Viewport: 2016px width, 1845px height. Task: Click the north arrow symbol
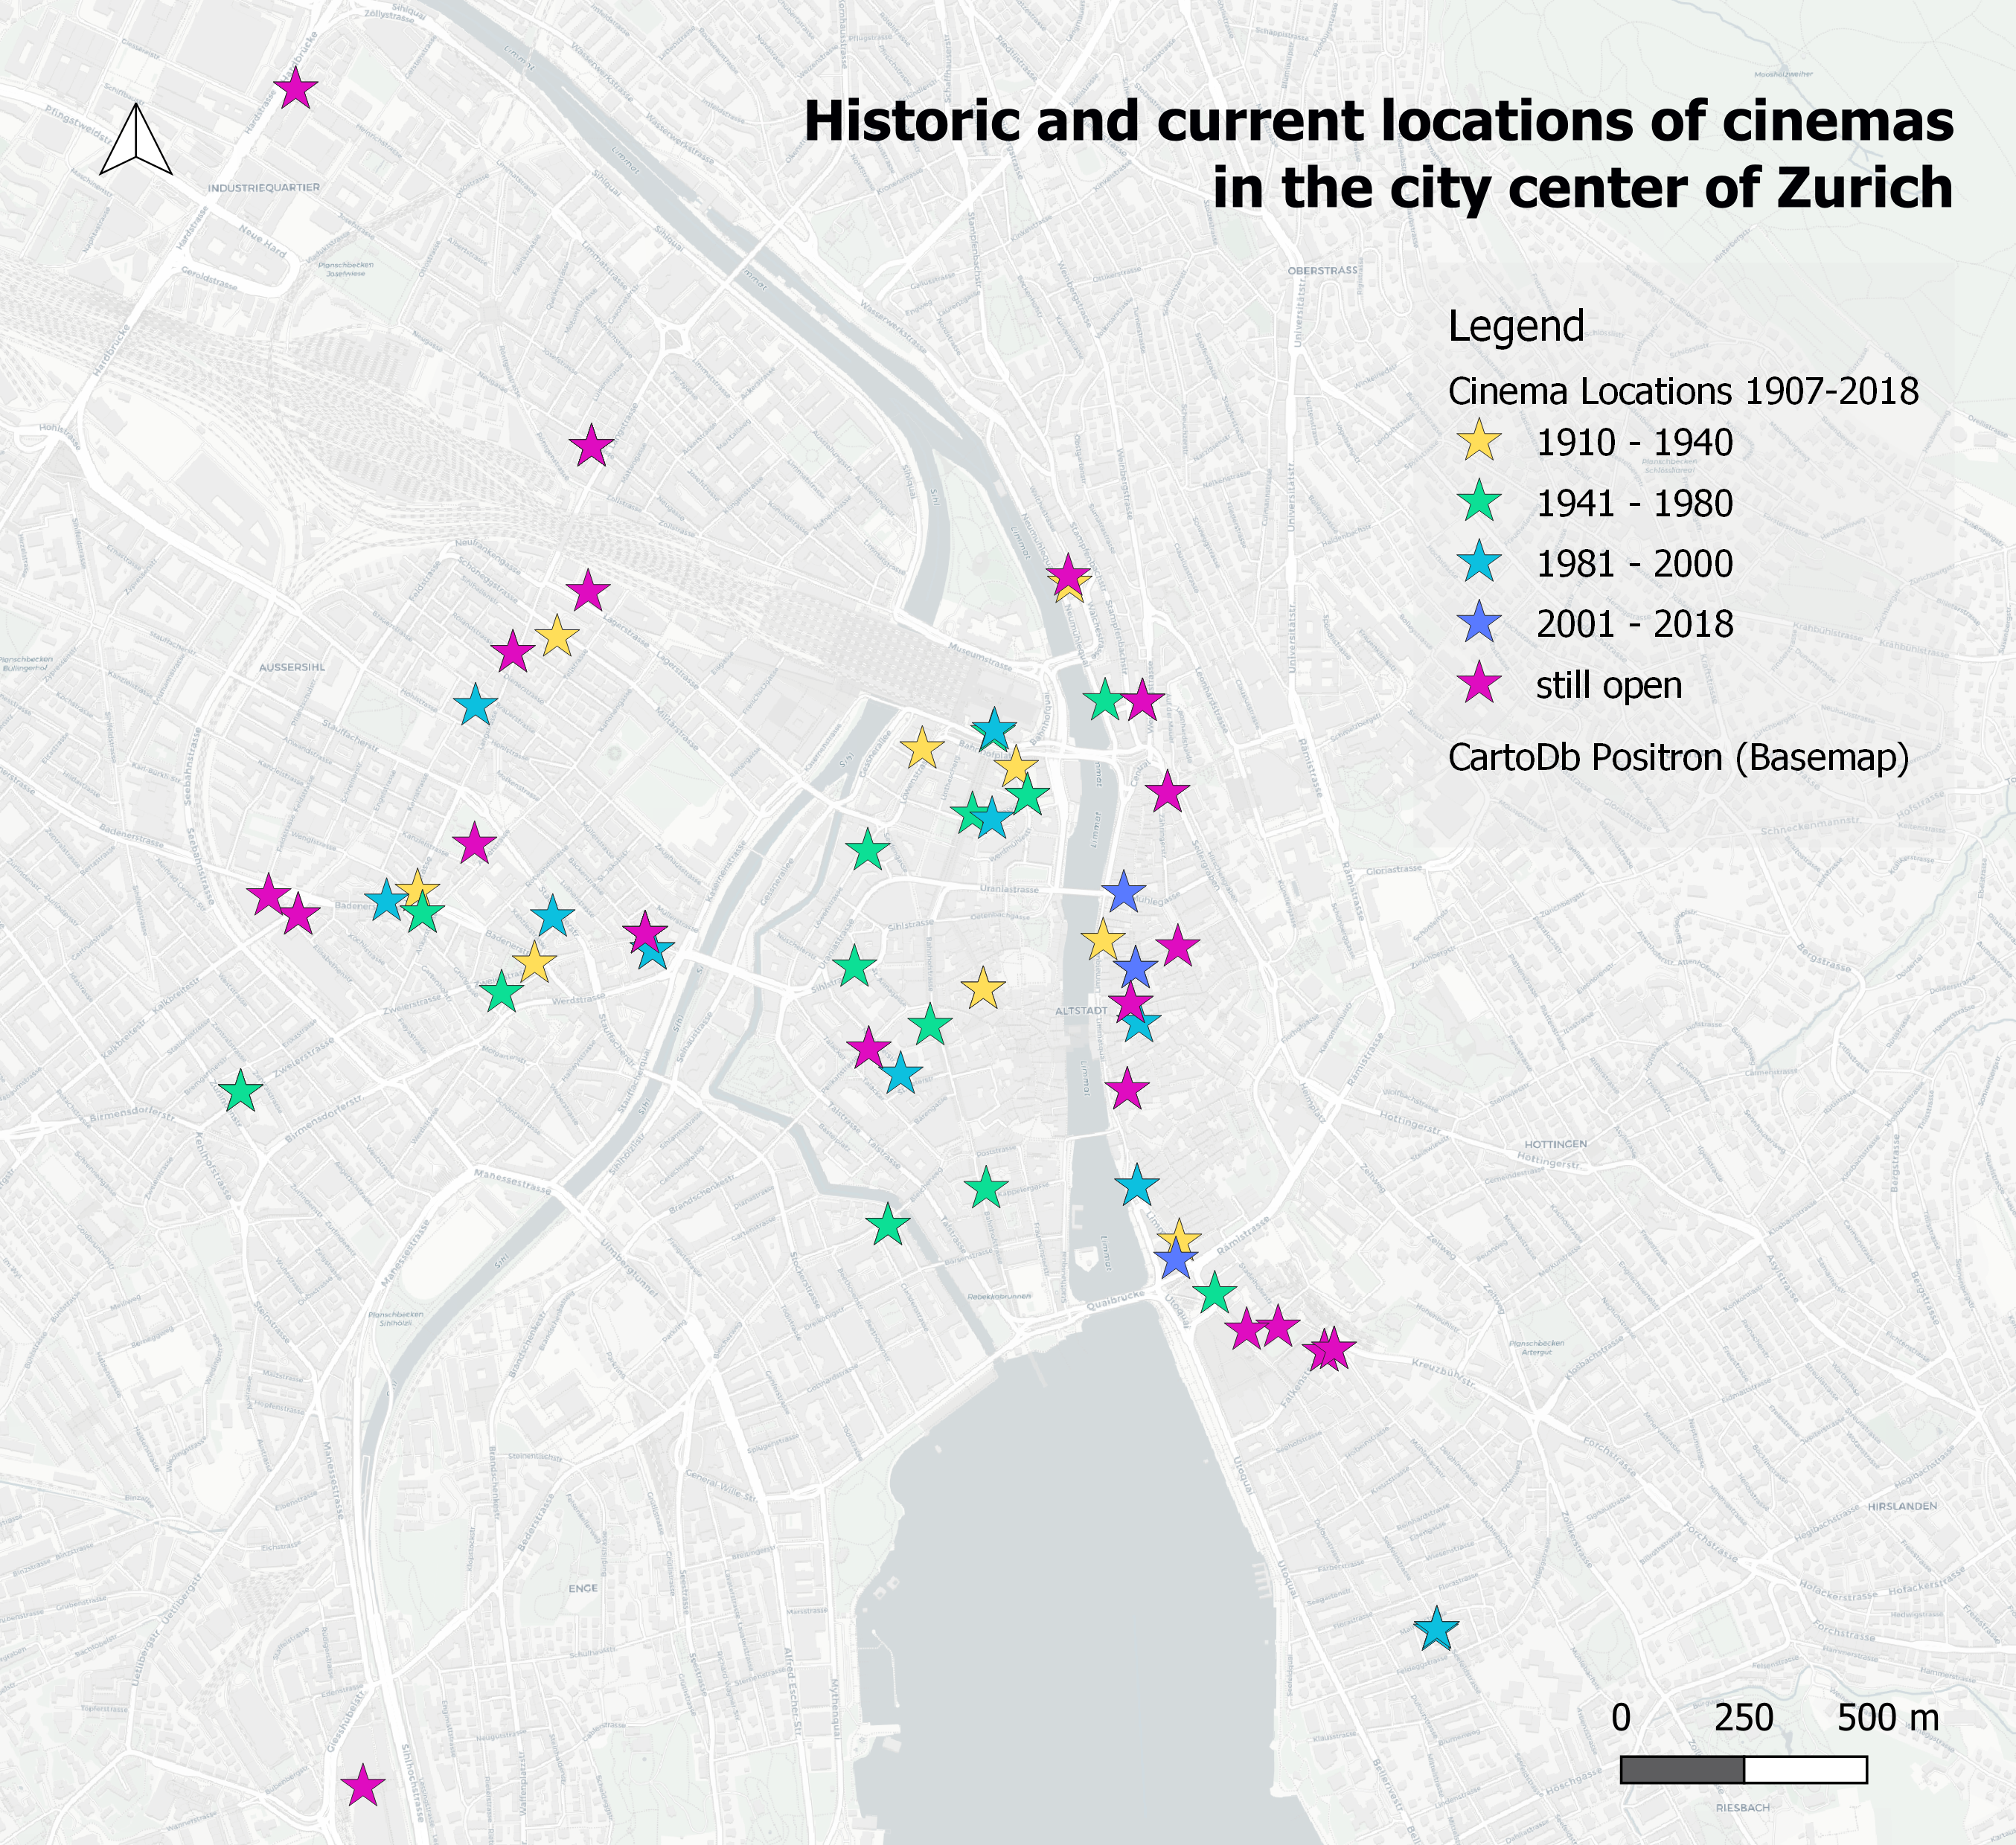[x=136, y=140]
